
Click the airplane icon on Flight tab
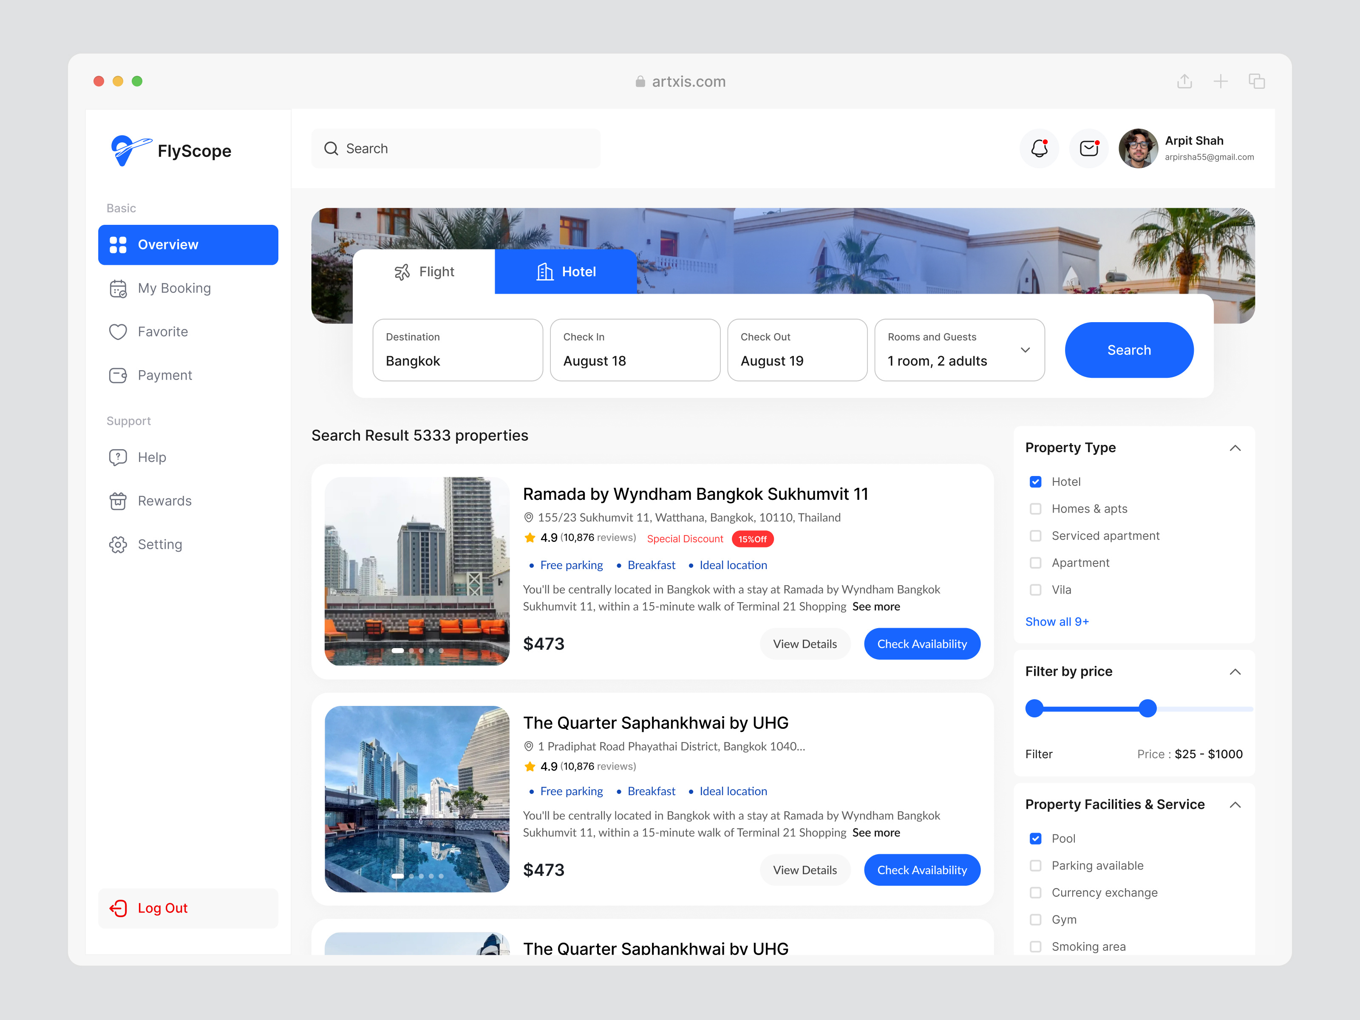coord(402,272)
